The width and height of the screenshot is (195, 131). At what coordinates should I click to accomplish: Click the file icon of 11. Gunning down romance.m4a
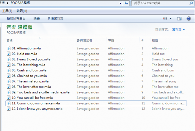[x=9, y=103]
